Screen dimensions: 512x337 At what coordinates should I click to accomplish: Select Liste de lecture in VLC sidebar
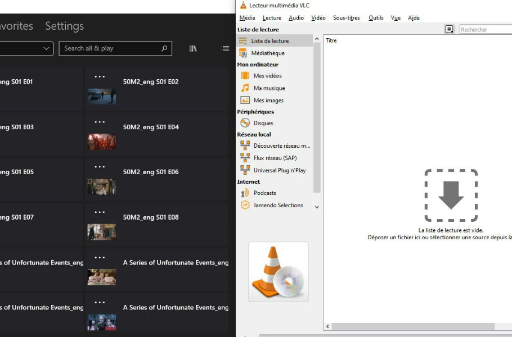(275, 41)
